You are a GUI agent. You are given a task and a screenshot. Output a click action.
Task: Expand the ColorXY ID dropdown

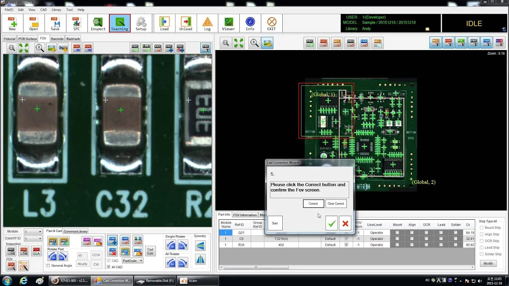[x=33, y=238]
